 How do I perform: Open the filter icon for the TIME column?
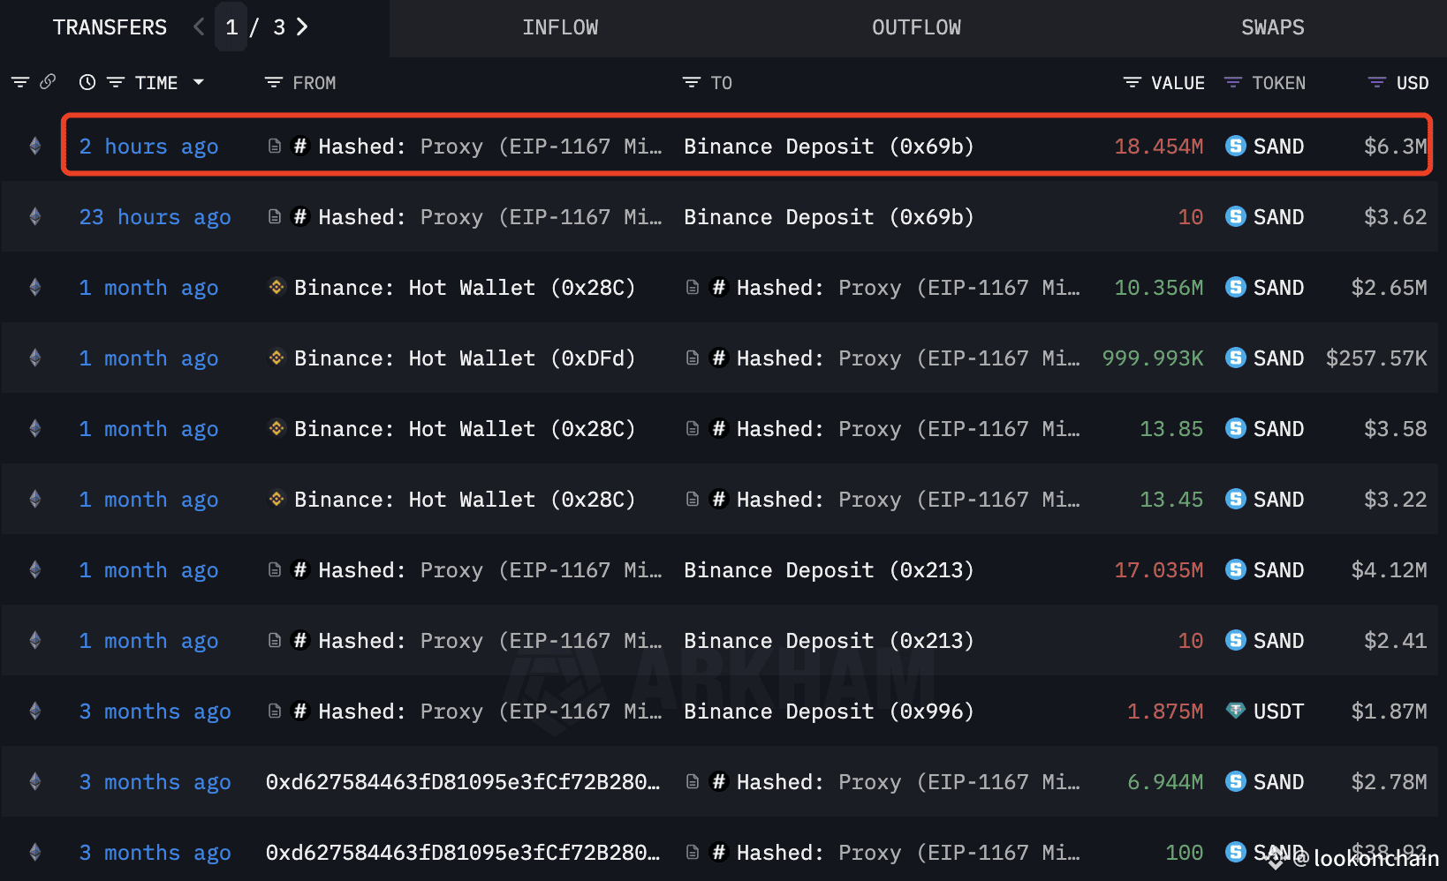coord(116,82)
